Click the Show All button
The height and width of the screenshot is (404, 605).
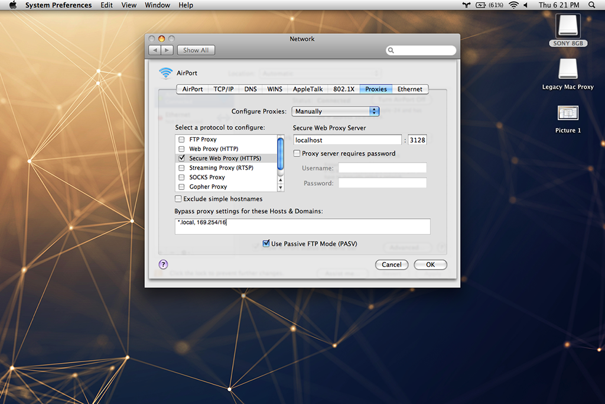tap(196, 50)
